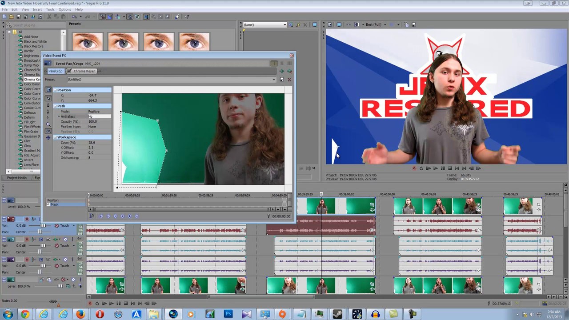Screen dimensions: 569x320
Task: Delete the Pan/Crop preset
Action: (x=289, y=80)
